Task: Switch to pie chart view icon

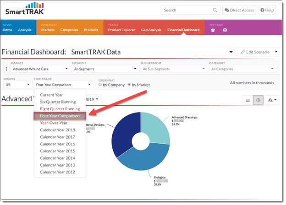Action: click(258, 100)
